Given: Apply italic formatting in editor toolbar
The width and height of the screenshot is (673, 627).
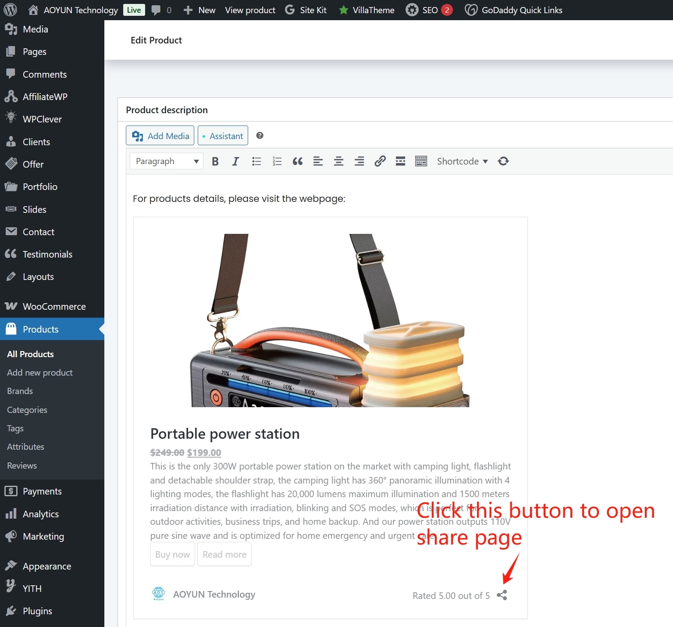Looking at the screenshot, I should (x=235, y=161).
